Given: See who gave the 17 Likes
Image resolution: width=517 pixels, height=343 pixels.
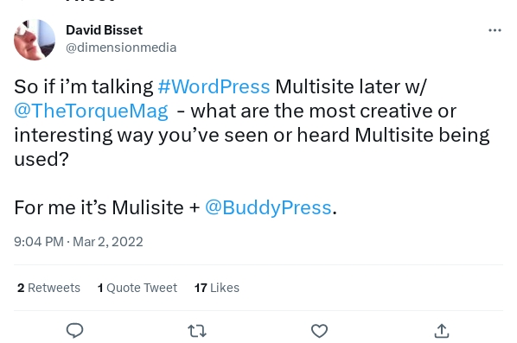Looking at the screenshot, I should [x=217, y=288].
